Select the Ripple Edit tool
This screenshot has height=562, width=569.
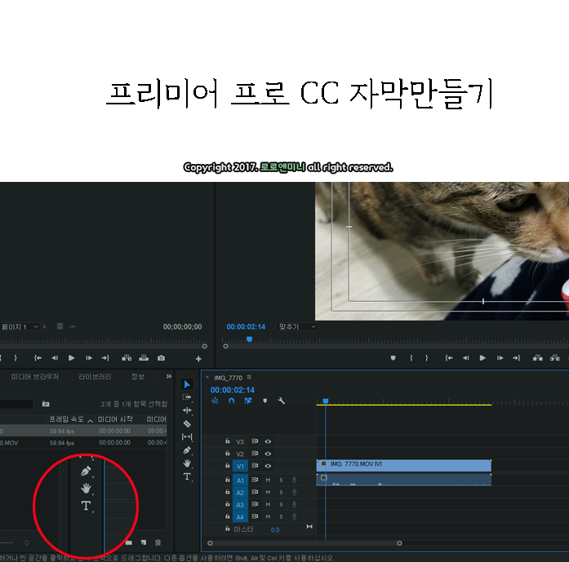pos(187,410)
